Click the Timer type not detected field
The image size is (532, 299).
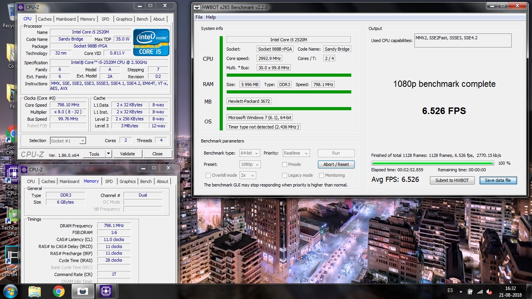pyautogui.click(x=264, y=127)
